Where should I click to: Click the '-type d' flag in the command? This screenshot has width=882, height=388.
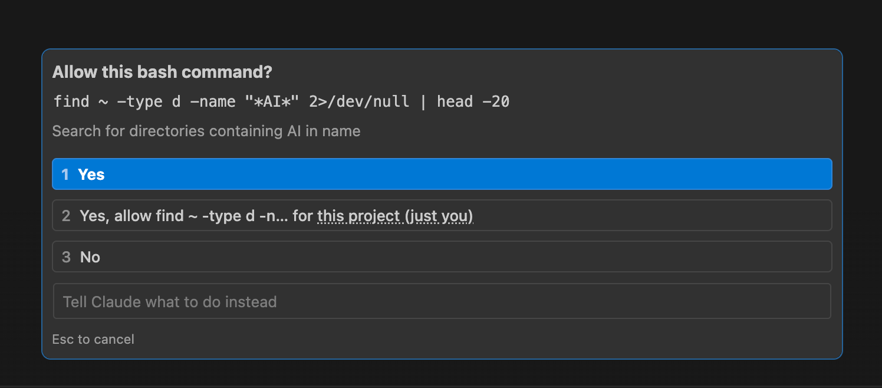149,101
